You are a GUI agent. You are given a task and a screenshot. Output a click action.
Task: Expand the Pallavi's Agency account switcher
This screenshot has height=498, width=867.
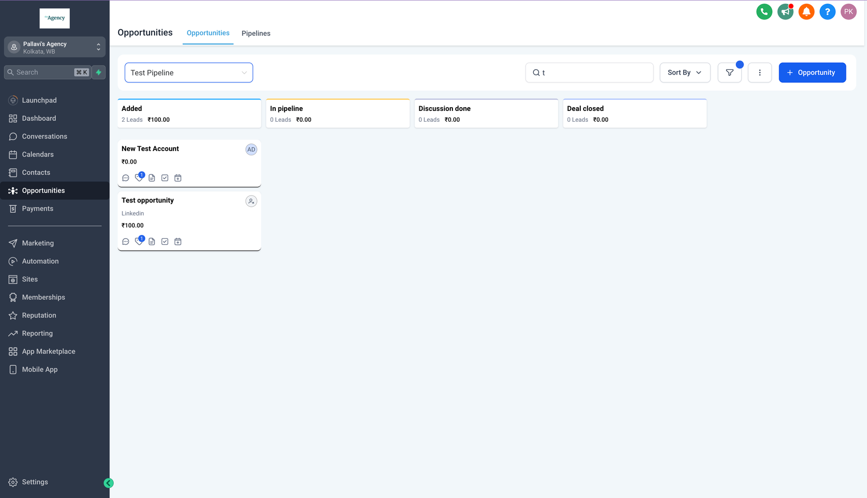(x=55, y=47)
